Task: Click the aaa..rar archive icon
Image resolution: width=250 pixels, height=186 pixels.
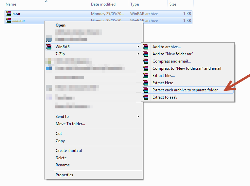Action: 9,20
